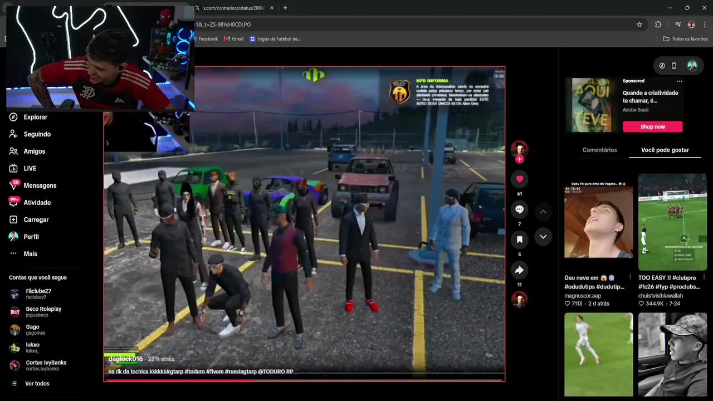Seek using the red video progress bar
Image resolution: width=713 pixels, height=401 pixels.
[304, 380]
